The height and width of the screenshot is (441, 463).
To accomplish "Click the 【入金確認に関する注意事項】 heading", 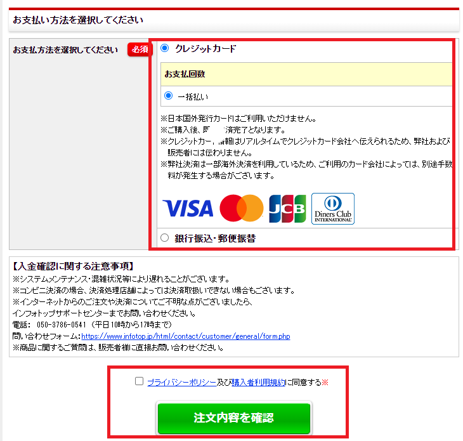I will (x=73, y=266).
